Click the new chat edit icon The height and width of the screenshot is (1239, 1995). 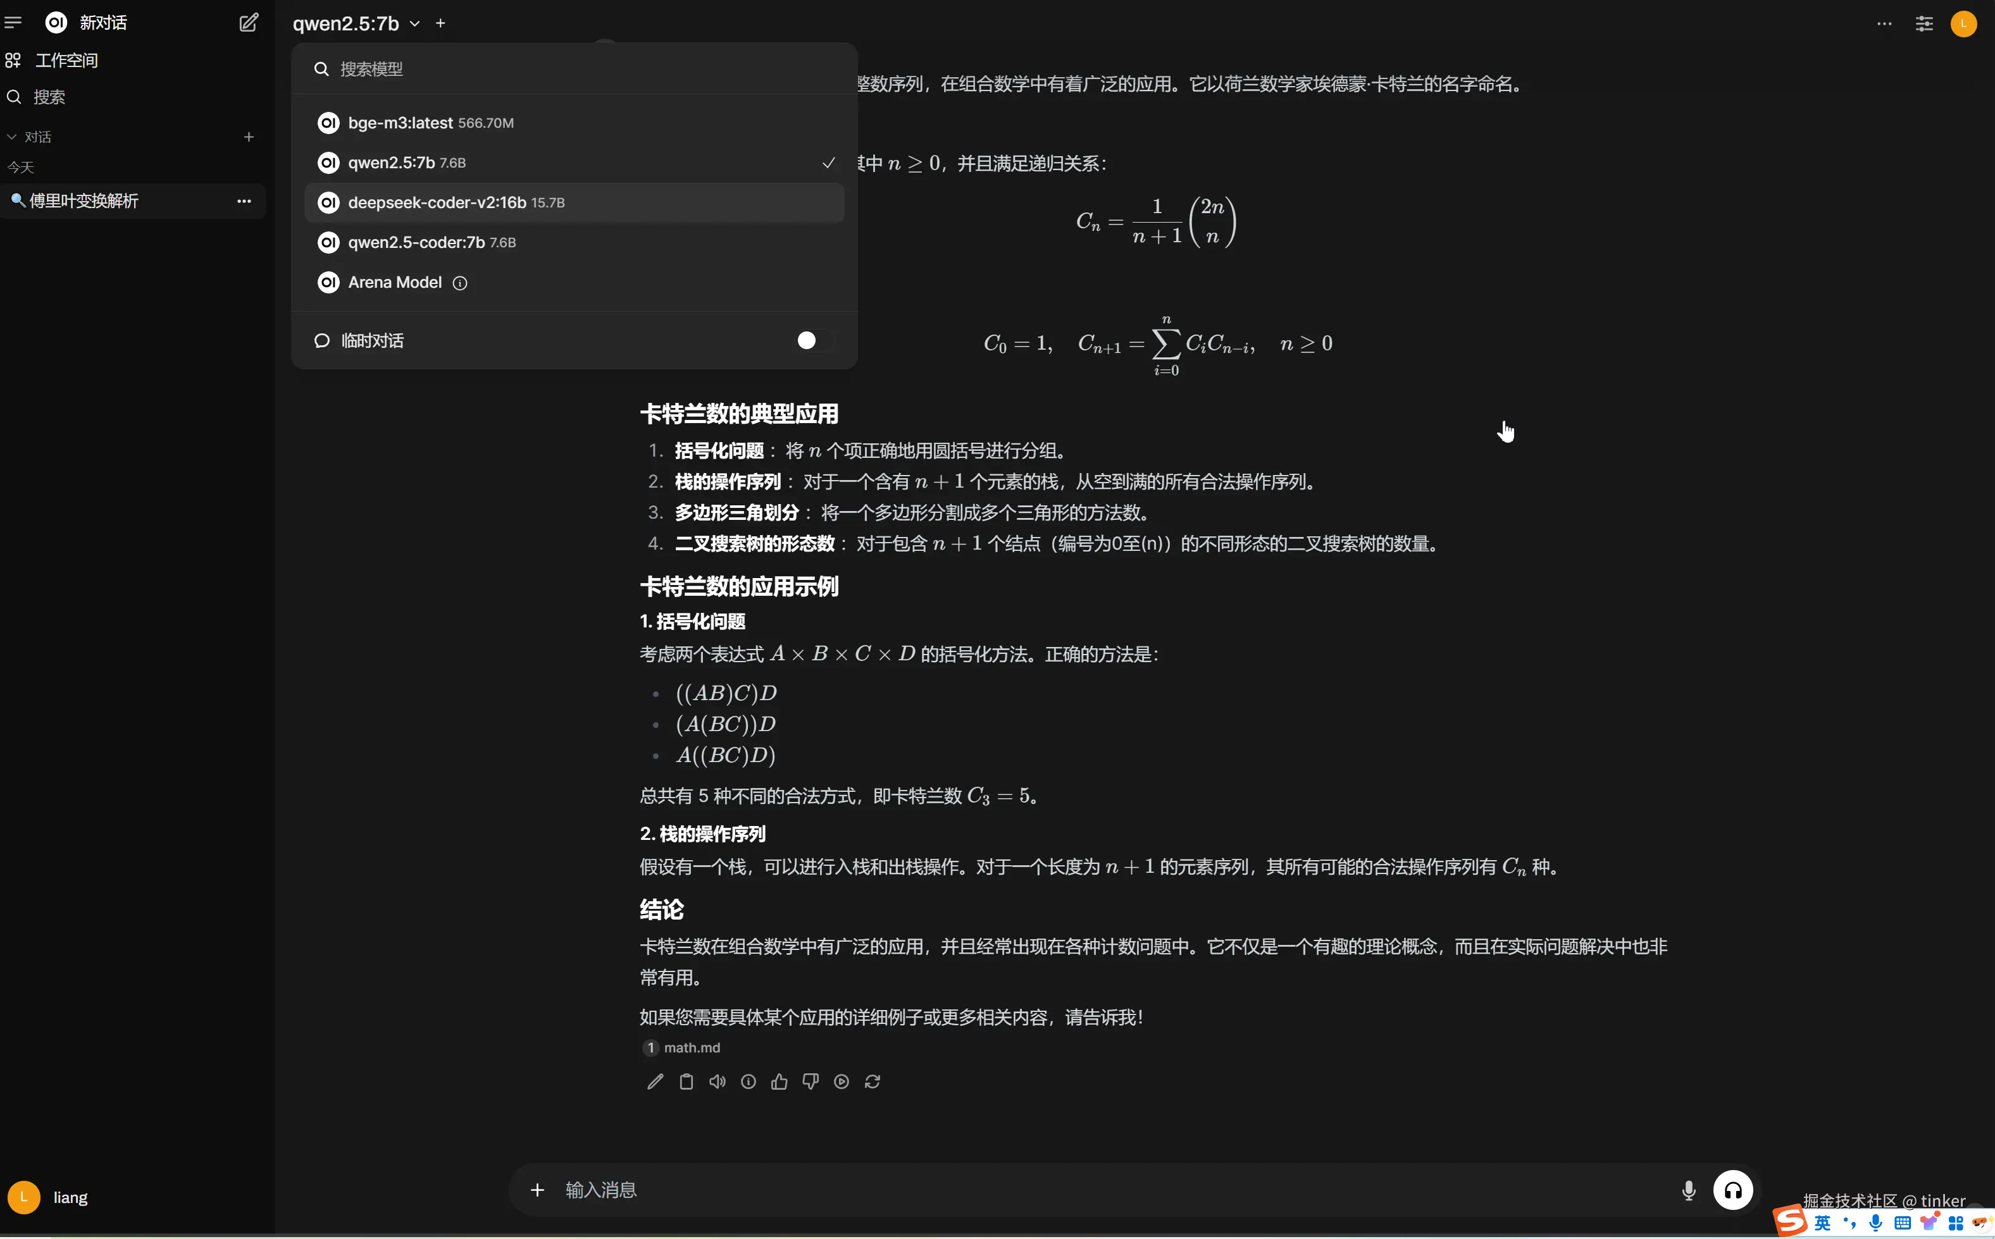coord(249,23)
